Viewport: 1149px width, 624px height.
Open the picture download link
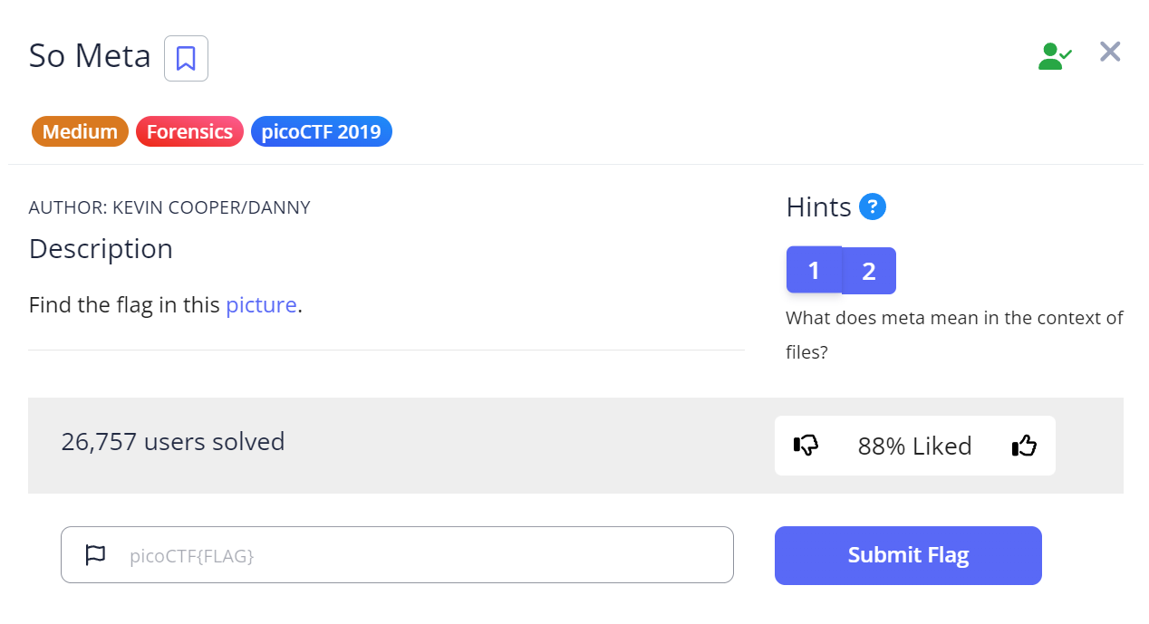pos(261,305)
